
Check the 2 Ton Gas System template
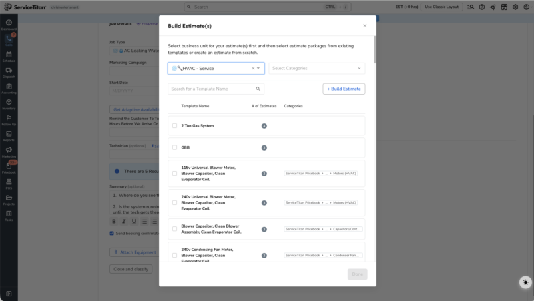pos(174,126)
